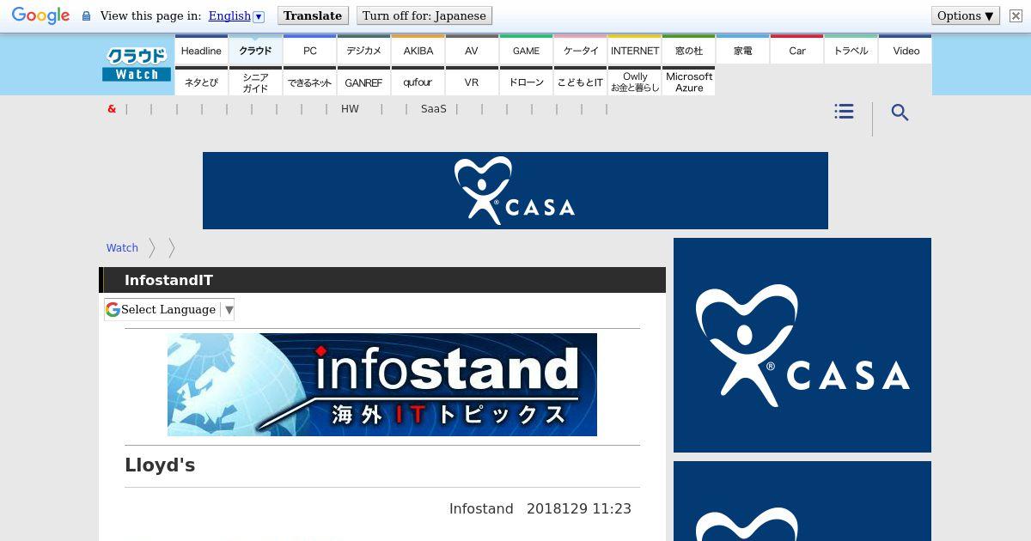The width and height of the screenshot is (1031, 541).
Task: Click the red & category link
Action: pos(112,109)
